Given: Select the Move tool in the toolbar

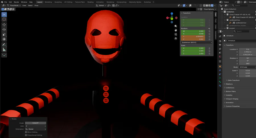Looking at the screenshot, I should 4,25.
